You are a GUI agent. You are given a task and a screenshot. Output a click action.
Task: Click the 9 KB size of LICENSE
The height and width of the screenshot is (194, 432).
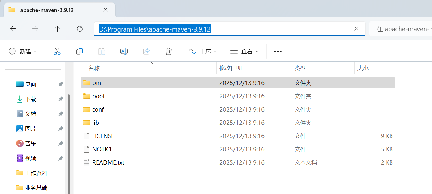(387, 136)
